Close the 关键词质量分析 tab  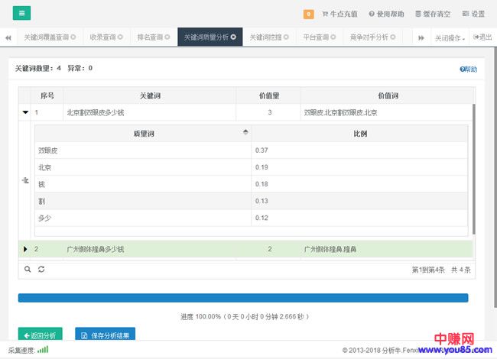click(233, 37)
